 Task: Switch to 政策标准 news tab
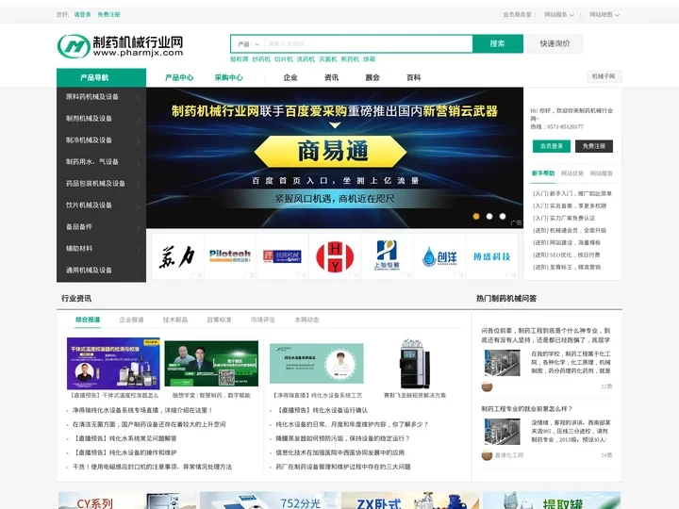tap(219, 320)
